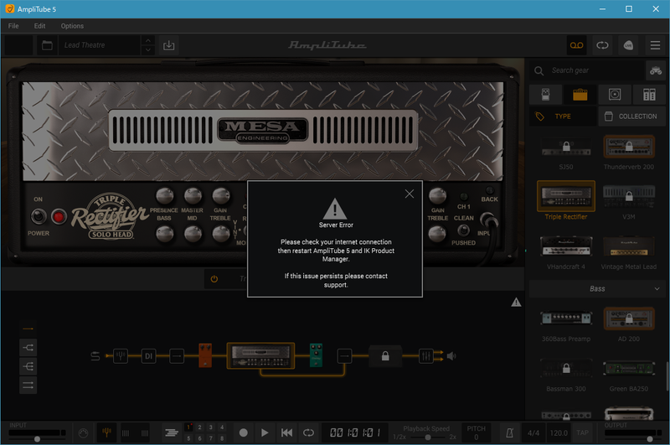Adjust the INPUT level slider
The width and height of the screenshot is (670, 445).
[x=37, y=439]
